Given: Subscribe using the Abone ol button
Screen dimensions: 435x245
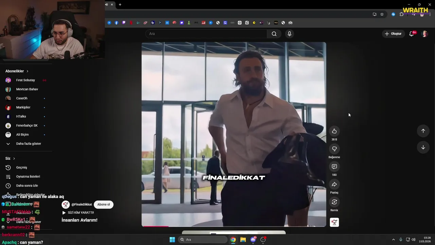Looking at the screenshot, I should (104, 205).
